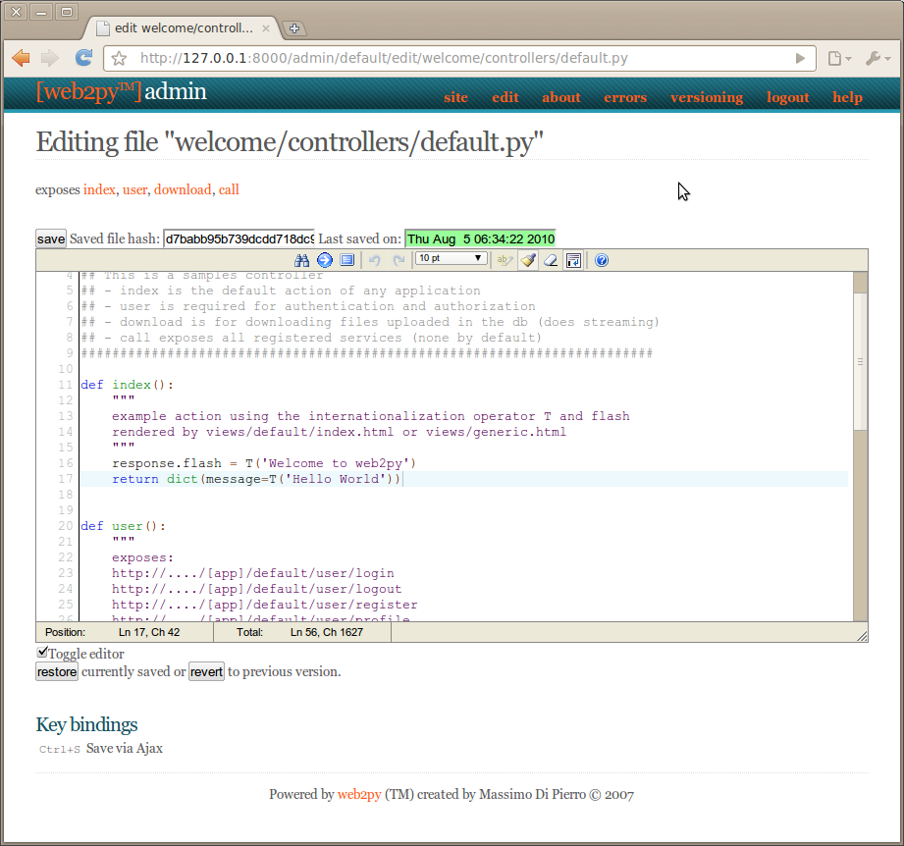This screenshot has height=846, width=904.
Task: Click the undo arrow in editor toolbar
Action: coord(375,260)
